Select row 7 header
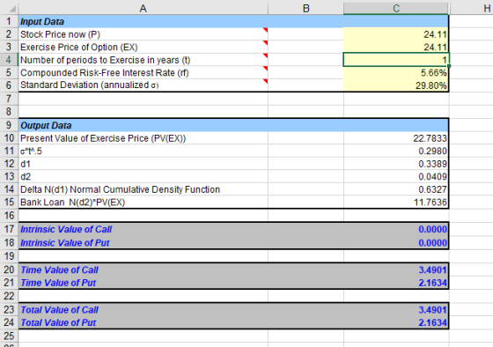Screen dimensions: 493x347 click(x=9, y=99)
